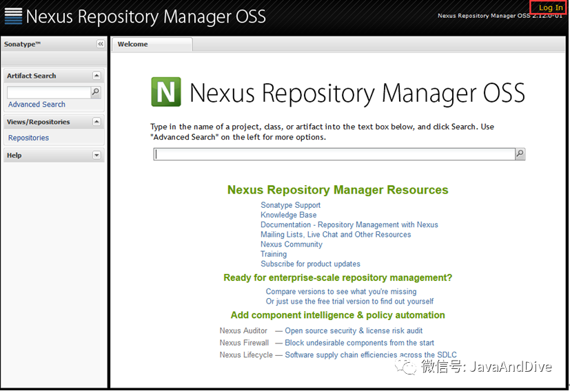Click the Nexus Repository Manager Resources heading
Image resolution: width=570 pixels, height=391 pixels.
point(338,190)
